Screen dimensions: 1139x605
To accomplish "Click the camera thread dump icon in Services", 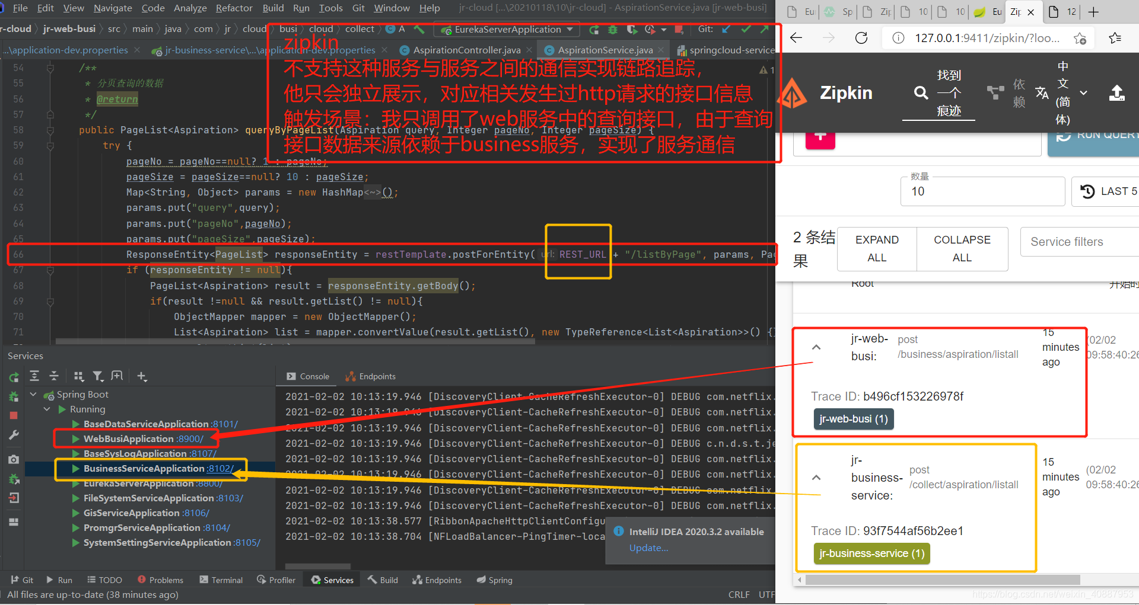I will [x=14, y=459].
